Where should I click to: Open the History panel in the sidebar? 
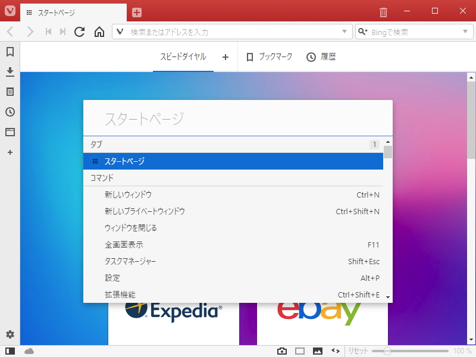point(10,112)
